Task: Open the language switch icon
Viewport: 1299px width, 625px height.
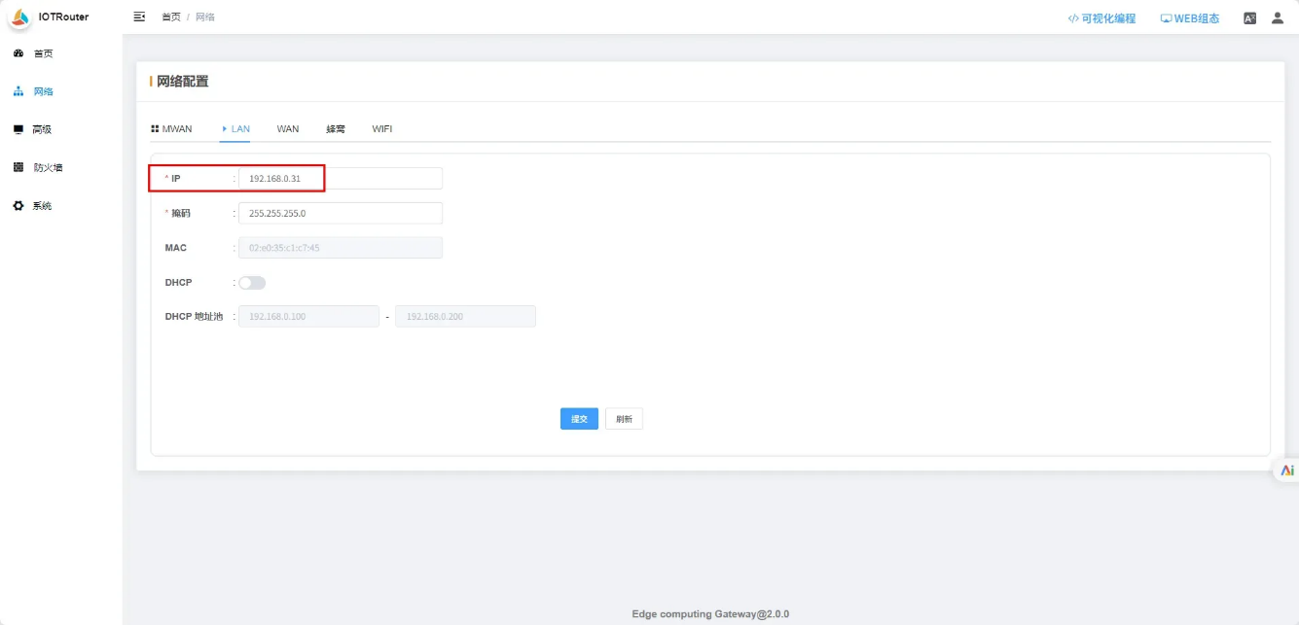Action: [x=1250, y=17]
